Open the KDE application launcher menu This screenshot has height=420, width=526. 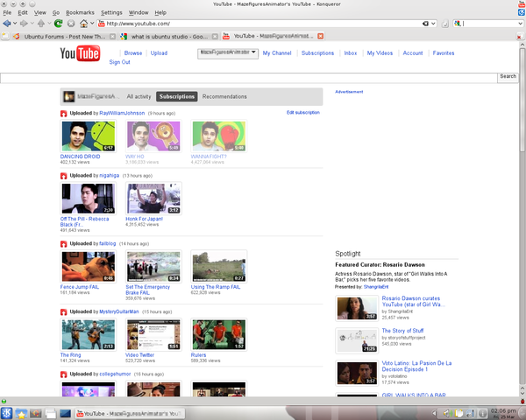pyautogui.click(x=6, y=413)
